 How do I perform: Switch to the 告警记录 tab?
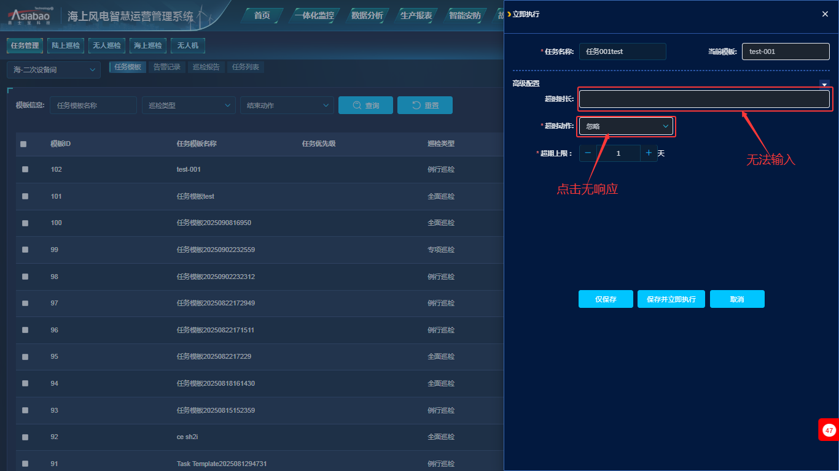(x=166, y=67)
